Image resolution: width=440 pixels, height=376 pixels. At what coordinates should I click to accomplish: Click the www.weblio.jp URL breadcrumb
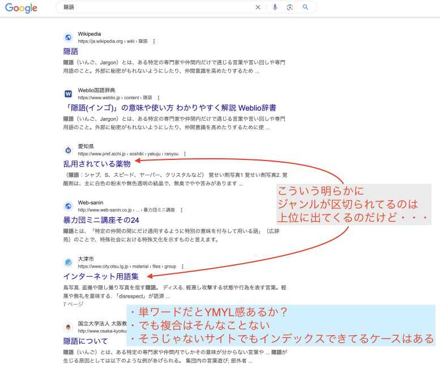115,98
